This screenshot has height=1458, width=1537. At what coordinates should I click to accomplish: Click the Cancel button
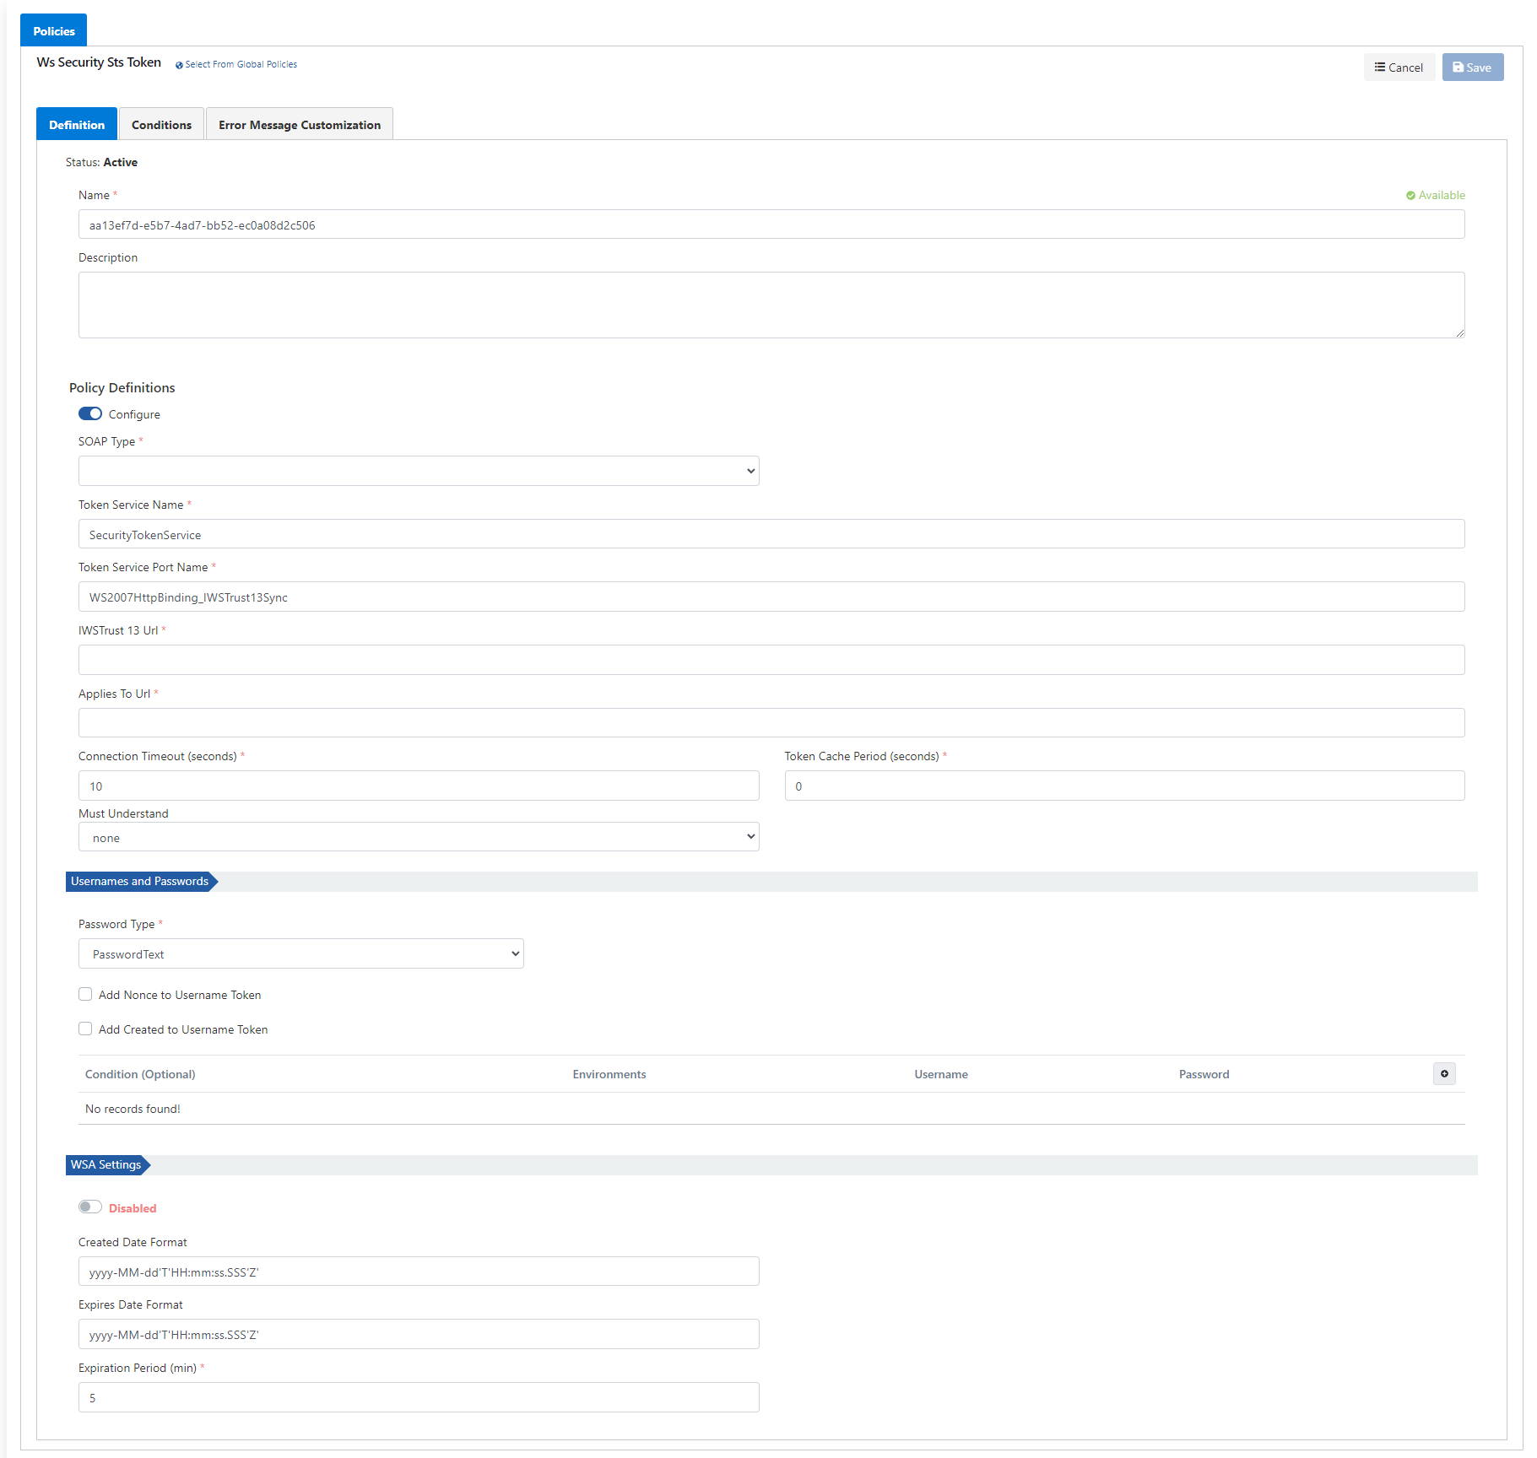click(1399, 67)
